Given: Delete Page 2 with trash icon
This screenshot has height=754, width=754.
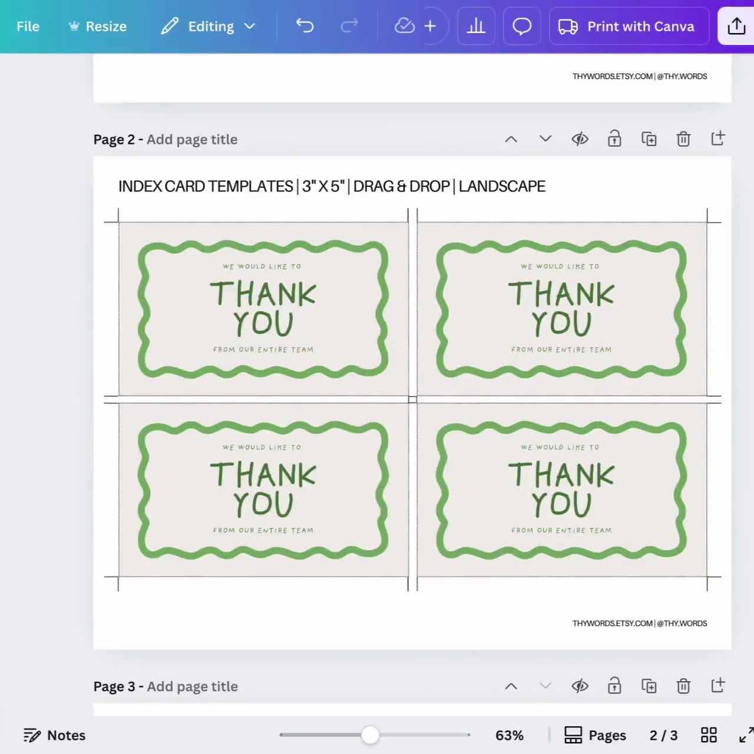Looking at the screenshot, I should [683, 140].
